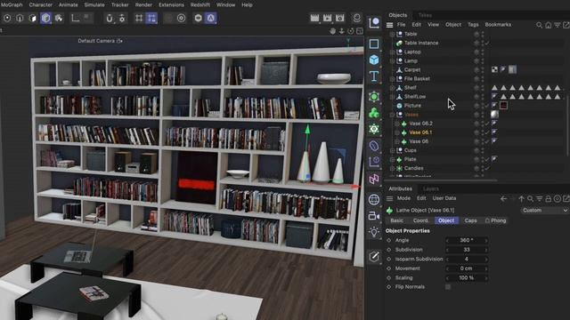
Task: Click the Carpet checkerboard tag
Action: pyautogui.click(x=494, y=69)
